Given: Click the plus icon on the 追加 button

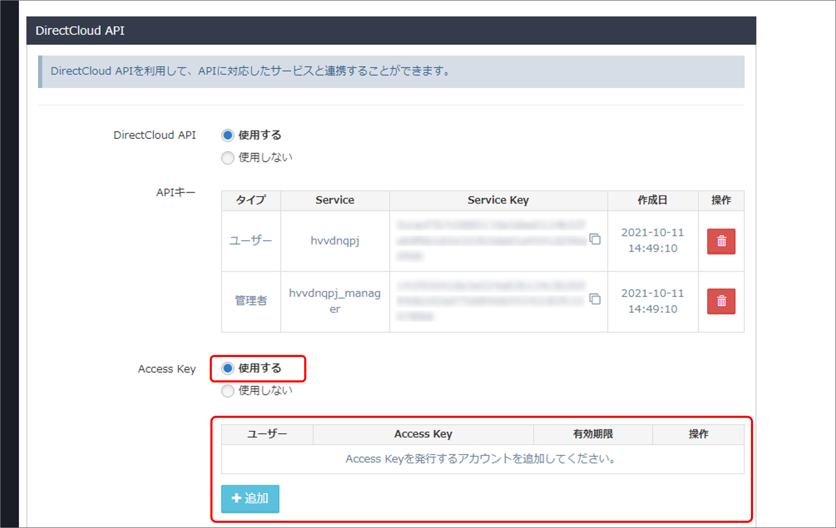Looking at the screenshot, I should click(x=236, y=498).
